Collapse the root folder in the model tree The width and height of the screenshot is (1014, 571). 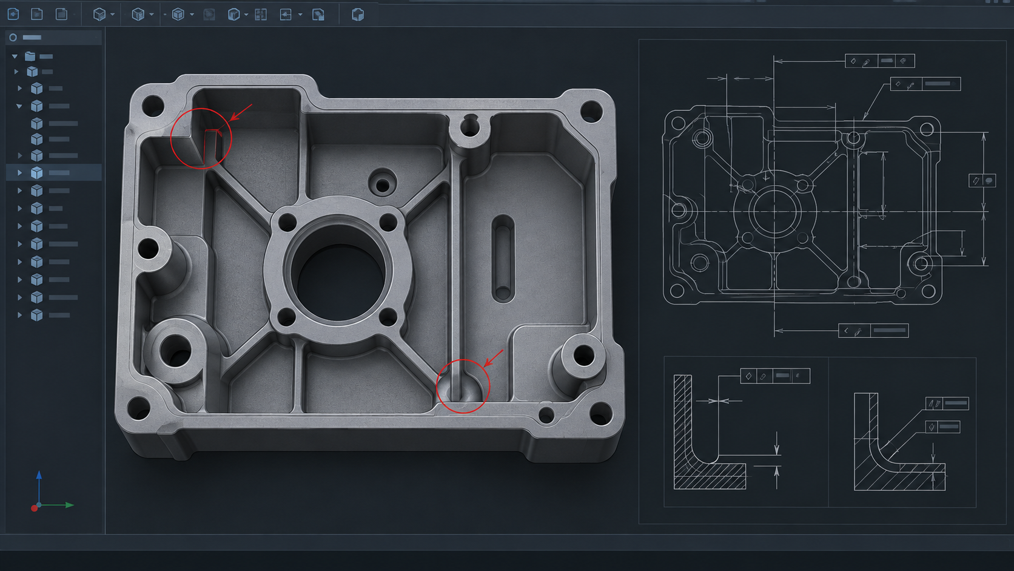[x=15, y=56]
